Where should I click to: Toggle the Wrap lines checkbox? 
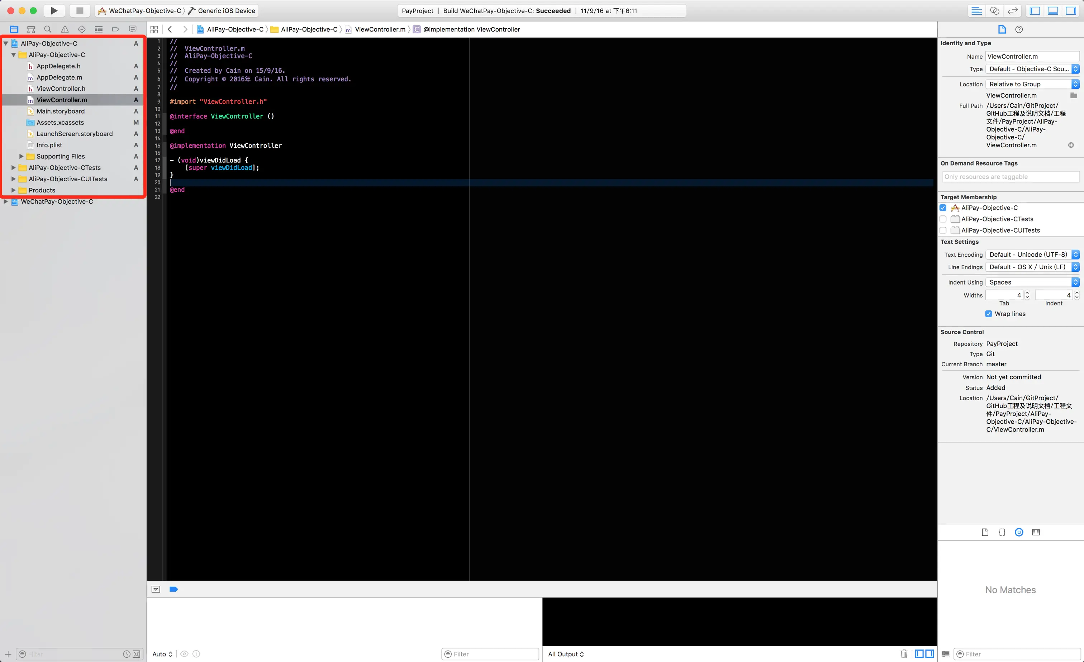[989, 314]
